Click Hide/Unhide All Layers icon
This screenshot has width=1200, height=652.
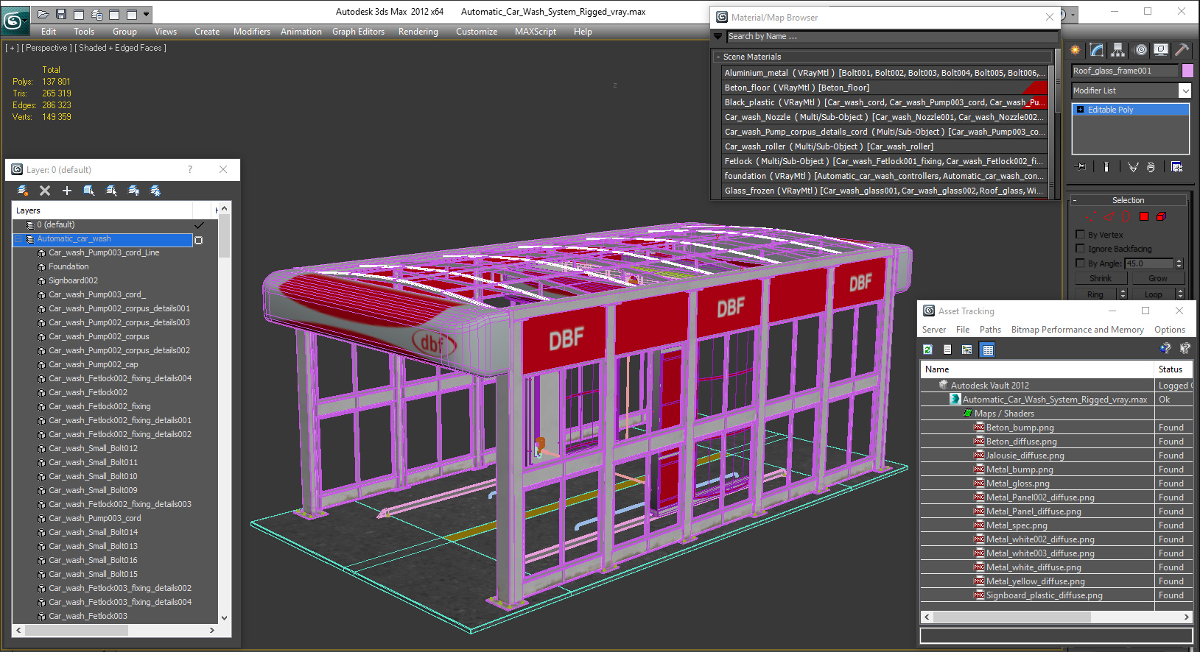(133, 191)
